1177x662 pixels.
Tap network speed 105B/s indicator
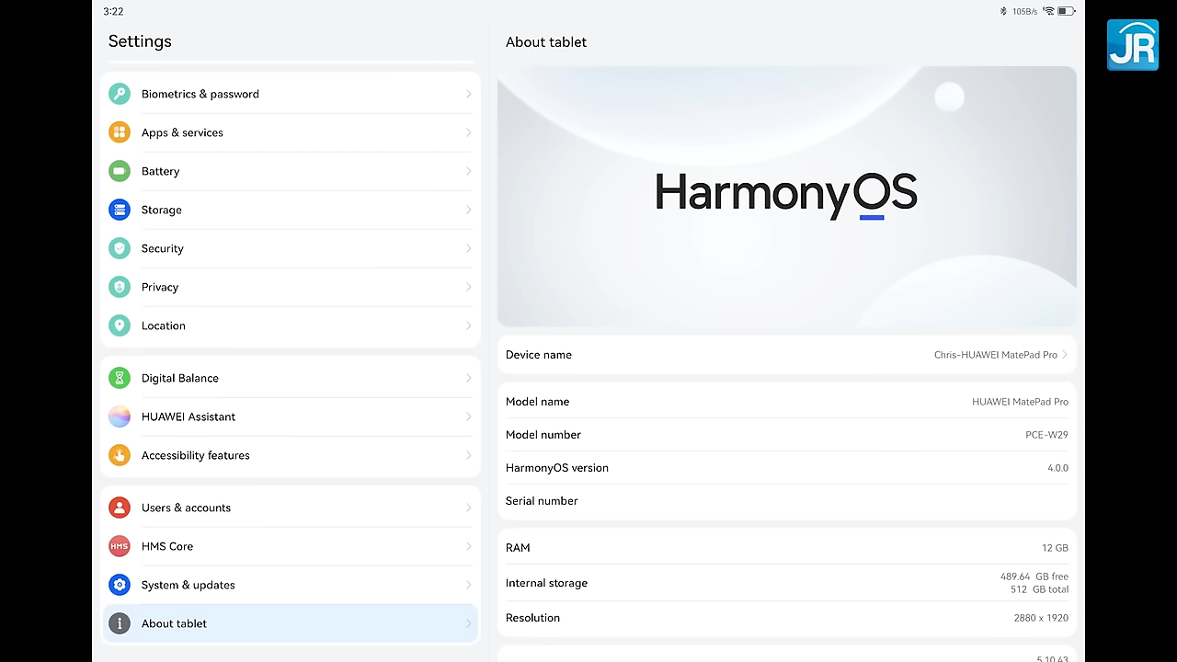coord(1024,11)
